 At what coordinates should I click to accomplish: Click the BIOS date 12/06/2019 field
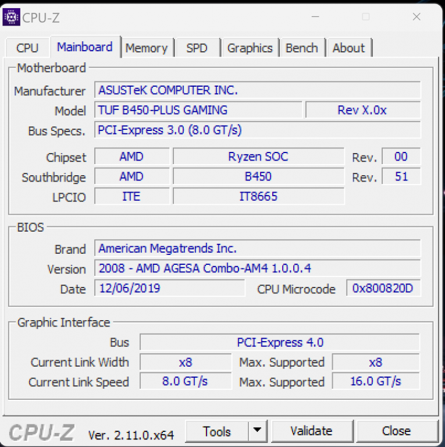170,288
